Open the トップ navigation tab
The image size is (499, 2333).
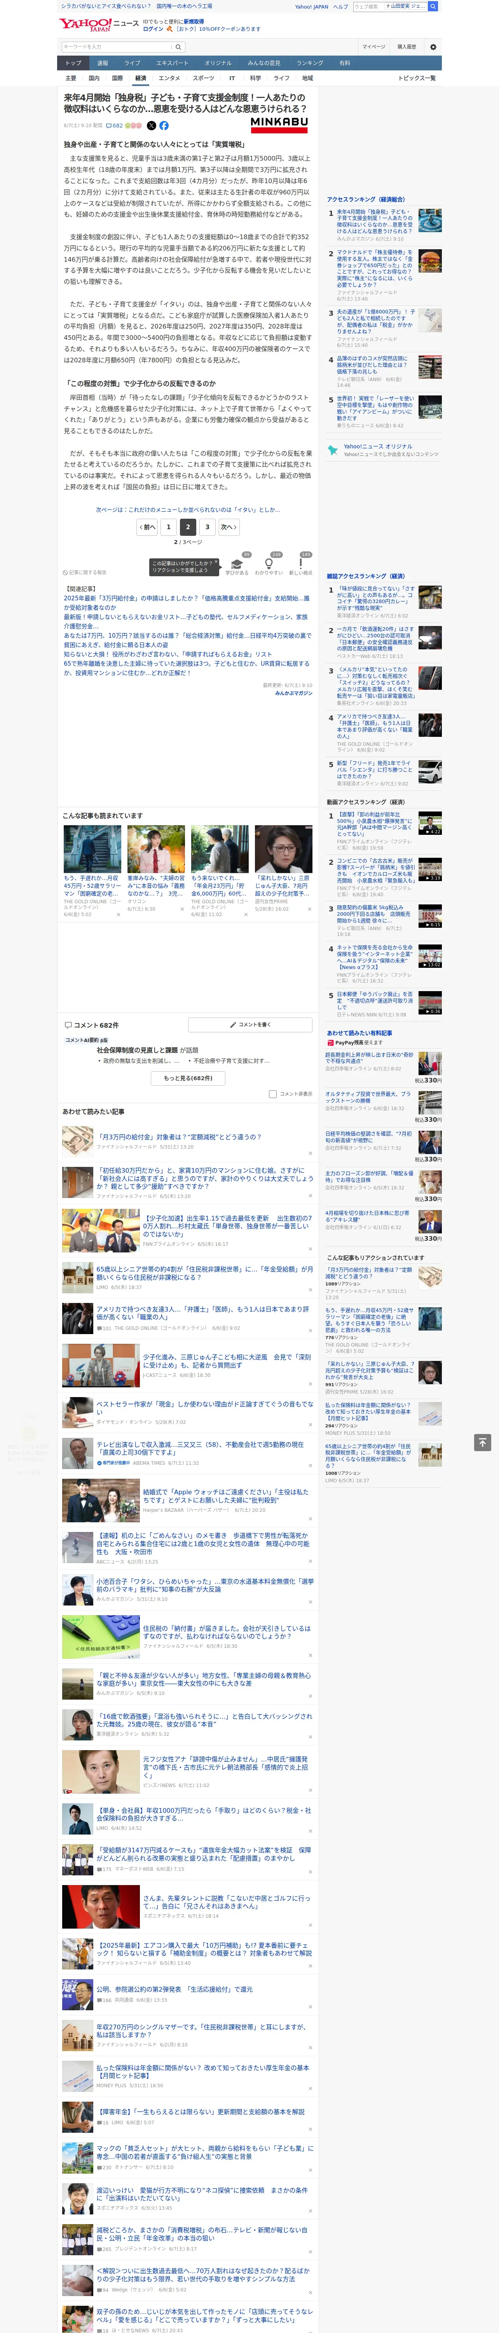(x=73, y=63)
